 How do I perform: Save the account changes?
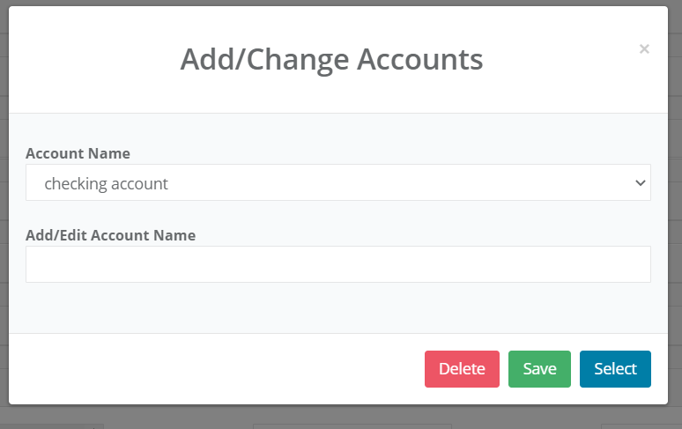click(539, 369)
